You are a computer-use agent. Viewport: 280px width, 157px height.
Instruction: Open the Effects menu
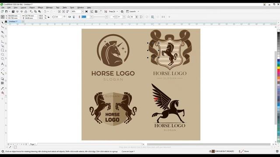(x=40, y=8)
